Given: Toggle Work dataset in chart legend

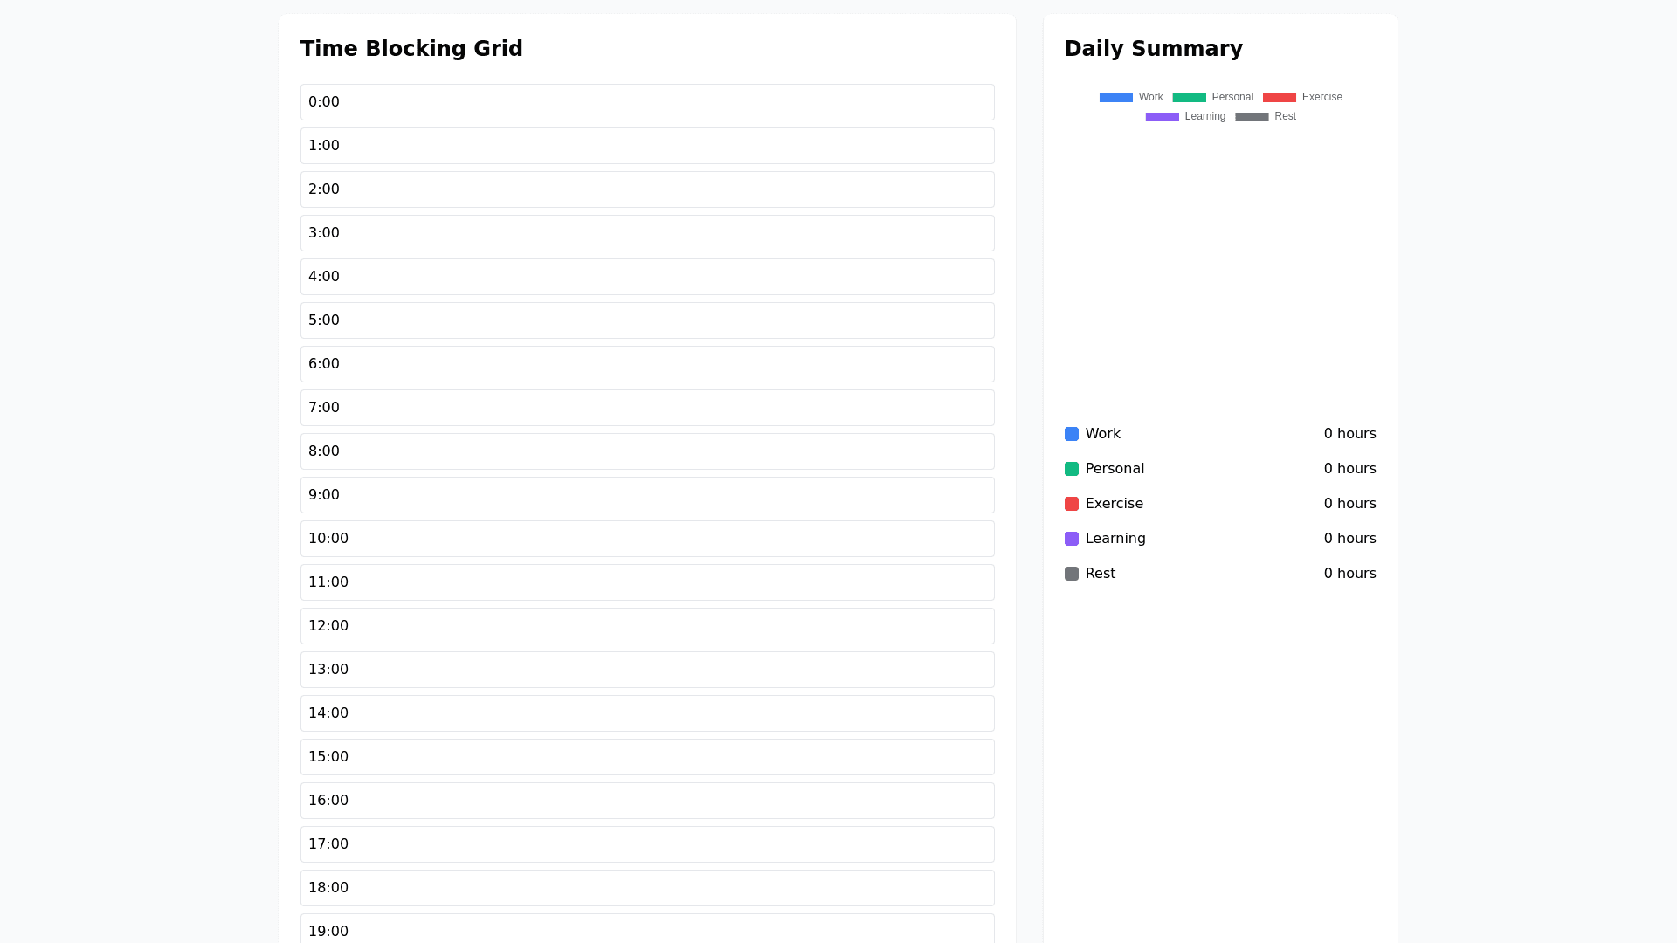Looking at the screenshot, I should coord(1130,97).
